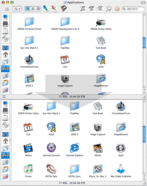The width and height of the screenshot is (147, 186).
Task: Select EPSON Printer Utility in the upper window
Action: point(101,22)
